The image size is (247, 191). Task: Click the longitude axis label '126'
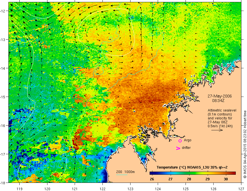pyautogui.click(x=213, y=189)
